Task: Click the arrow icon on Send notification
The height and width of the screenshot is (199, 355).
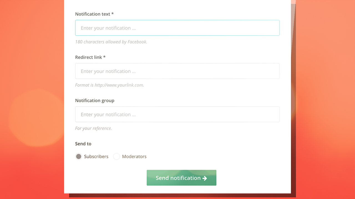Action: click(x=205, y=178)
